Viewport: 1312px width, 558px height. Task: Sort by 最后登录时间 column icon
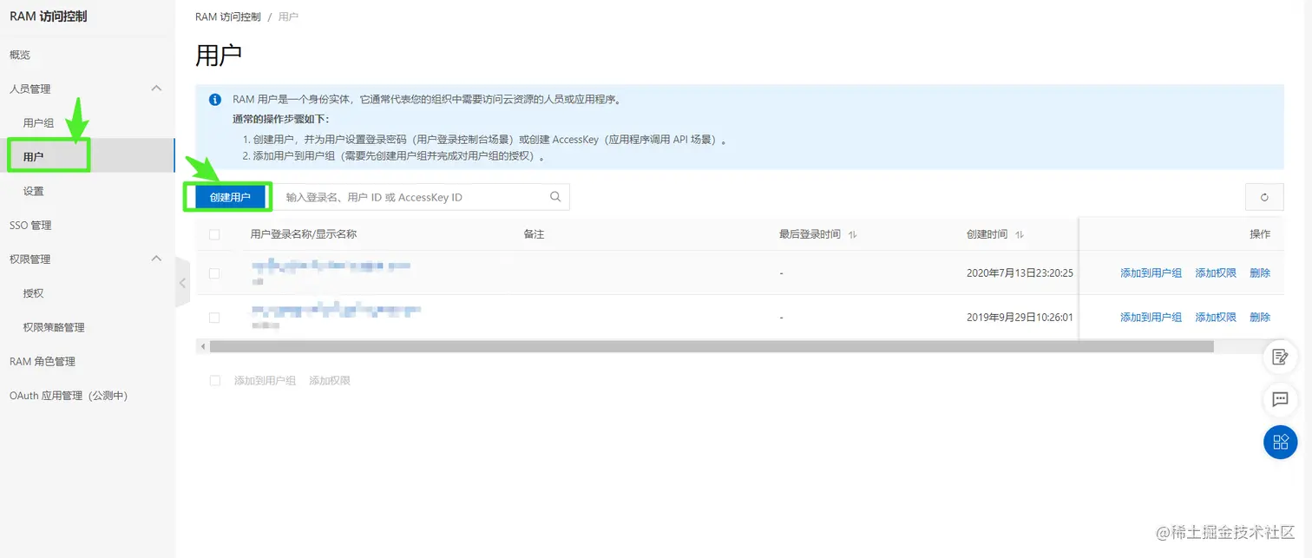852,235
